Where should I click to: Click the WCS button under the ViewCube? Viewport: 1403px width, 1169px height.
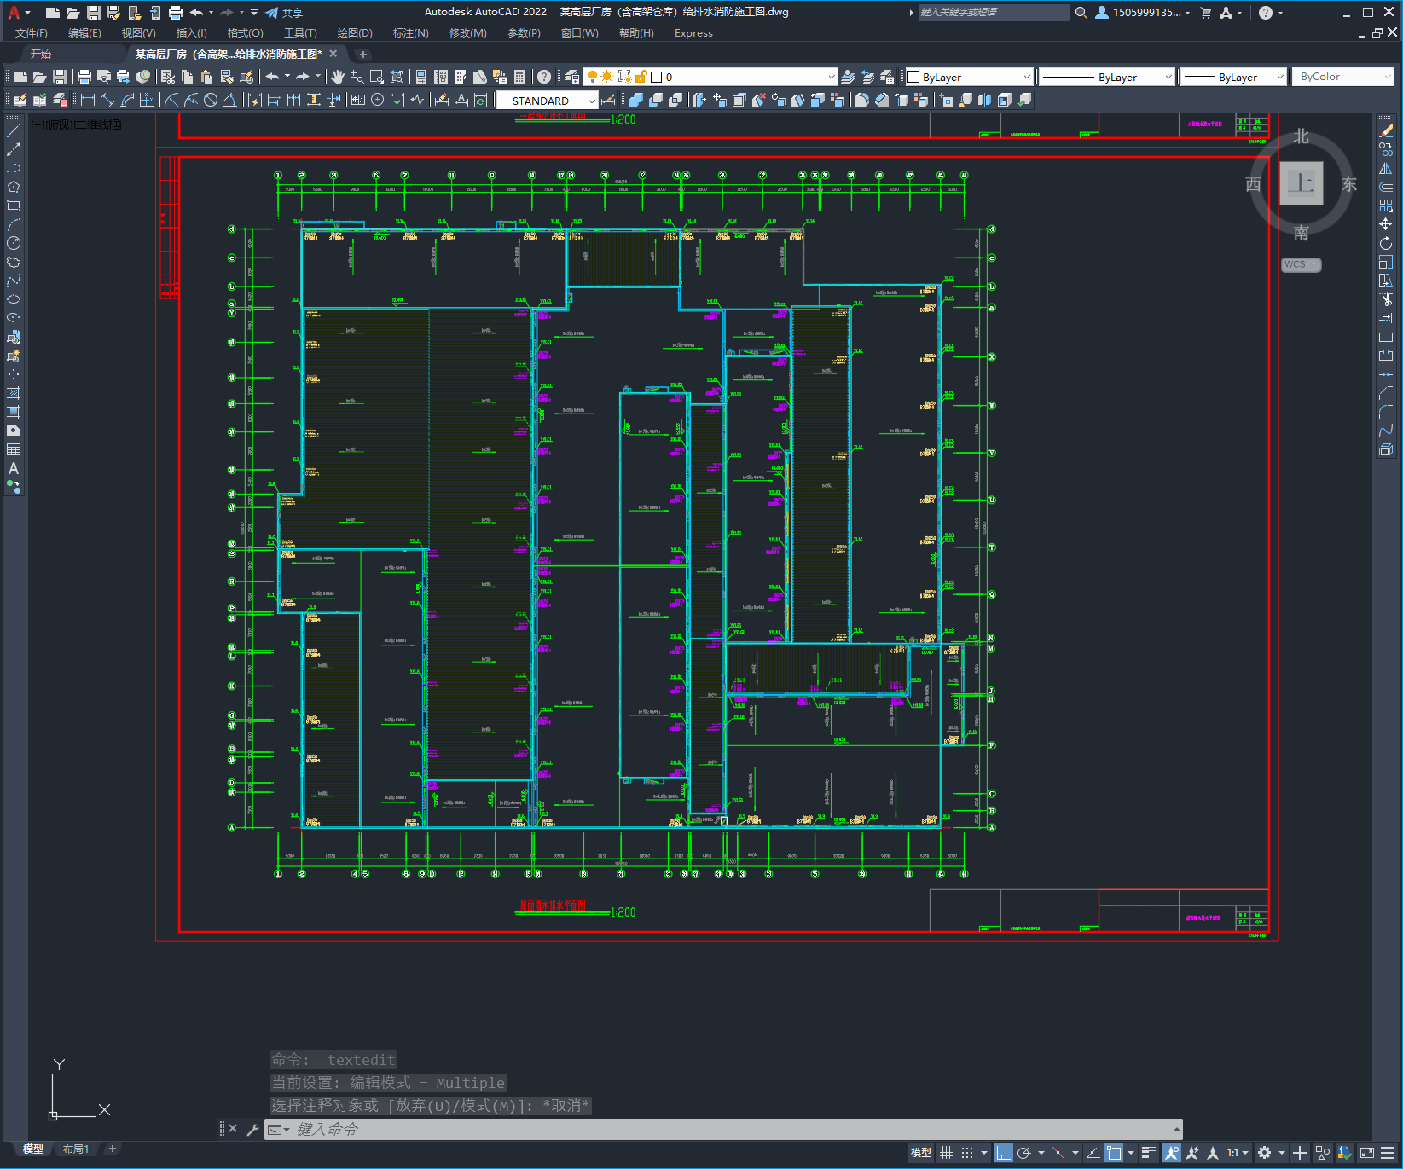(1301, 264)
